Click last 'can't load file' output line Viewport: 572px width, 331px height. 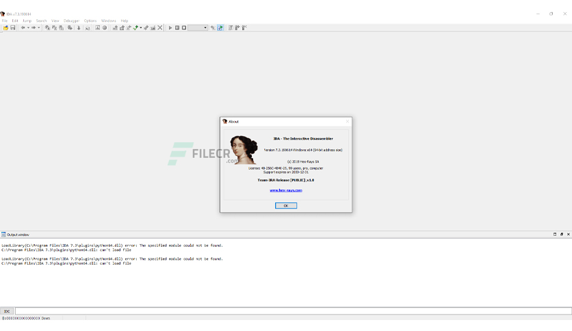click(66, 263)
